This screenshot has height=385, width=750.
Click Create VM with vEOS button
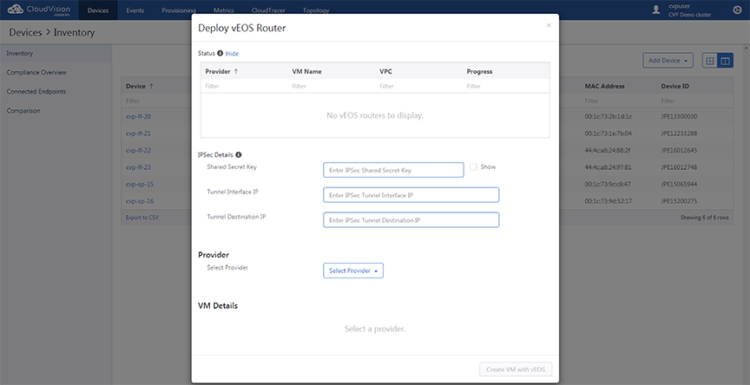pyautogui.click(x=516, y=369)
